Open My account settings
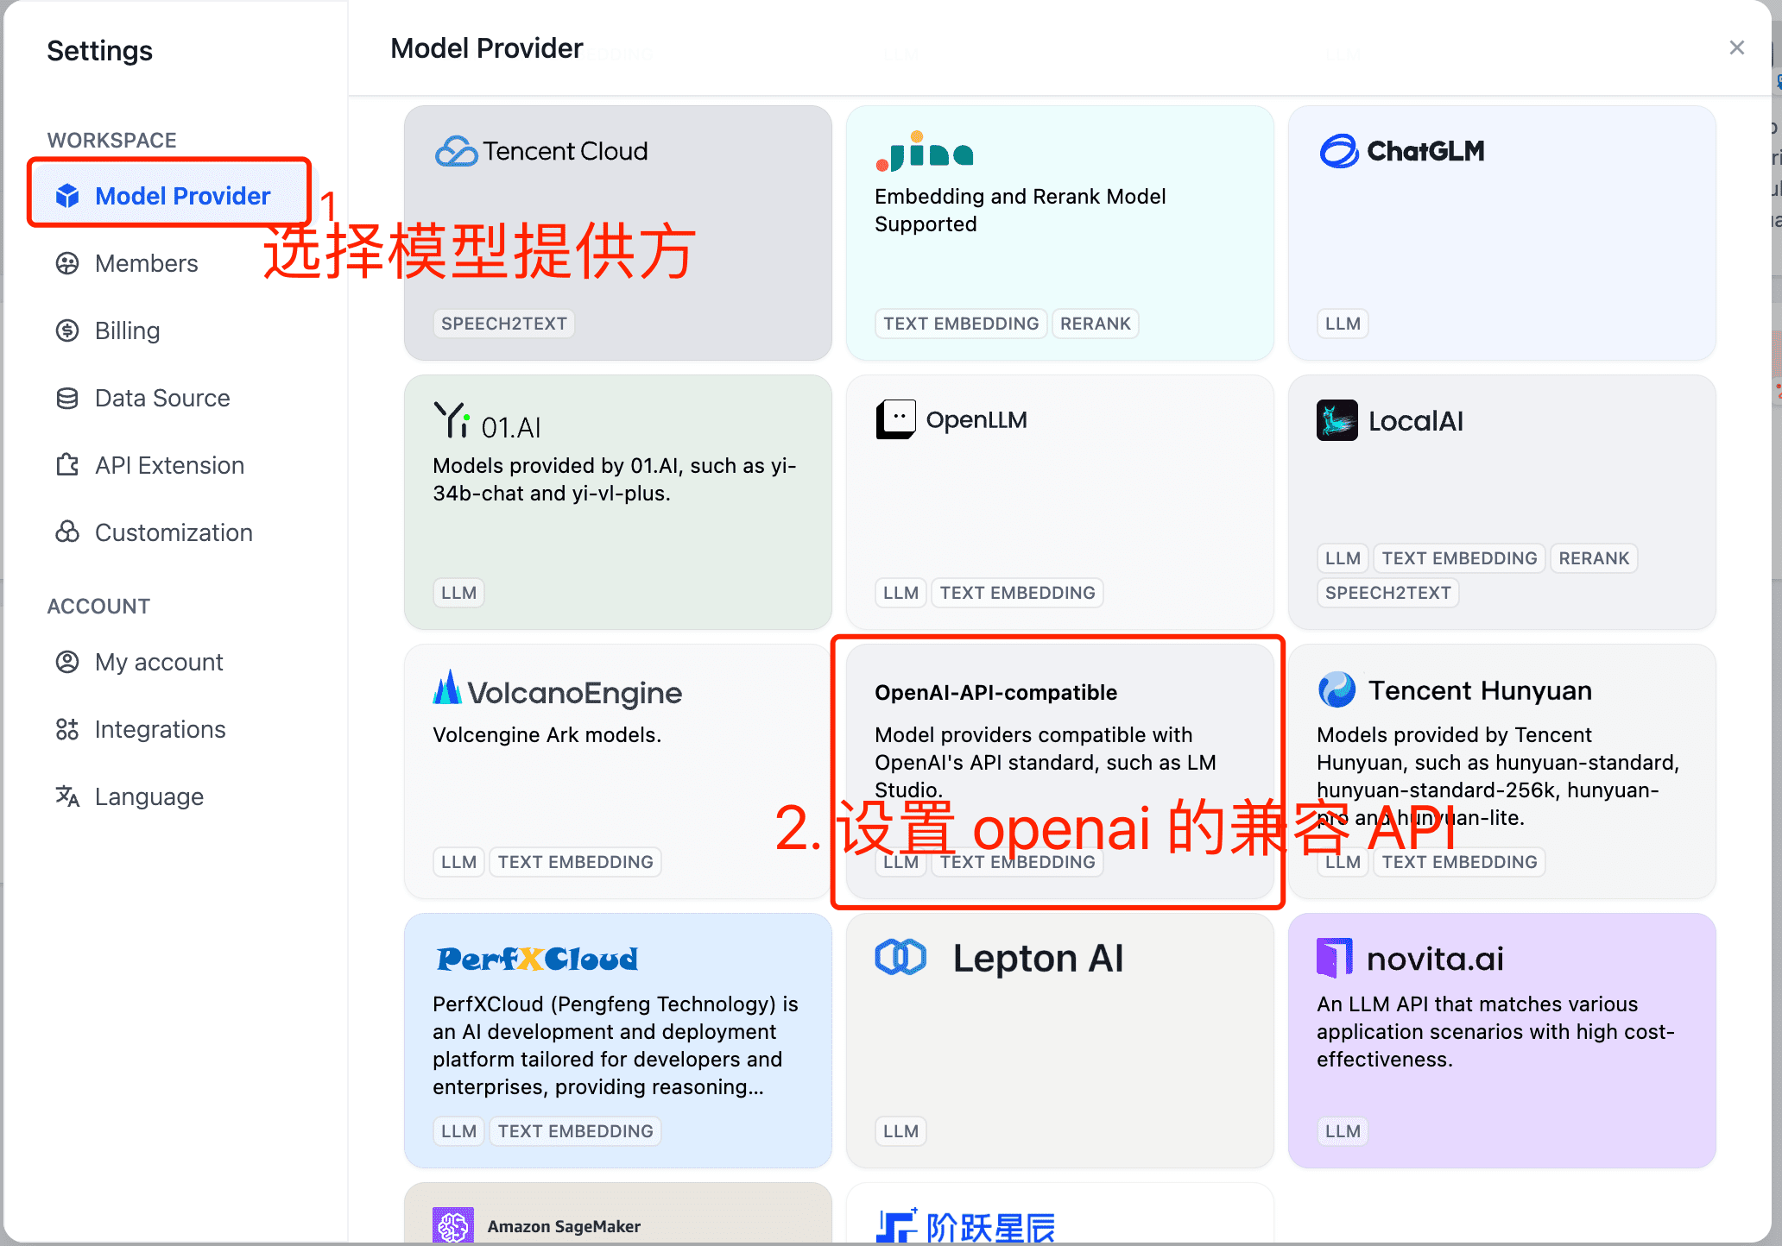1782x1246 pixels. [x=159, y=662]
